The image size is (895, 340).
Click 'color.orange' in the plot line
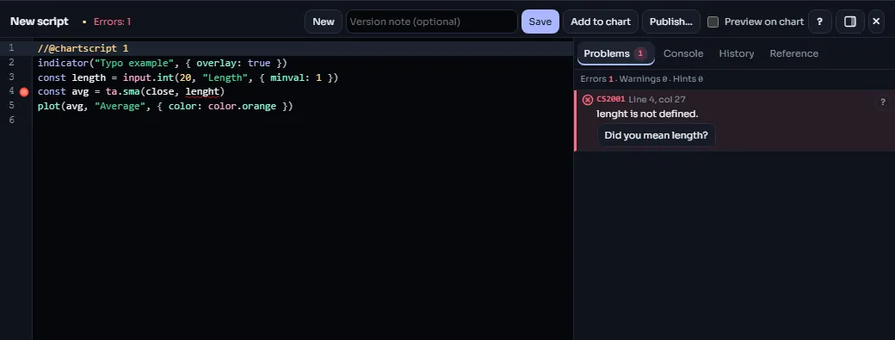pos(242,106)
